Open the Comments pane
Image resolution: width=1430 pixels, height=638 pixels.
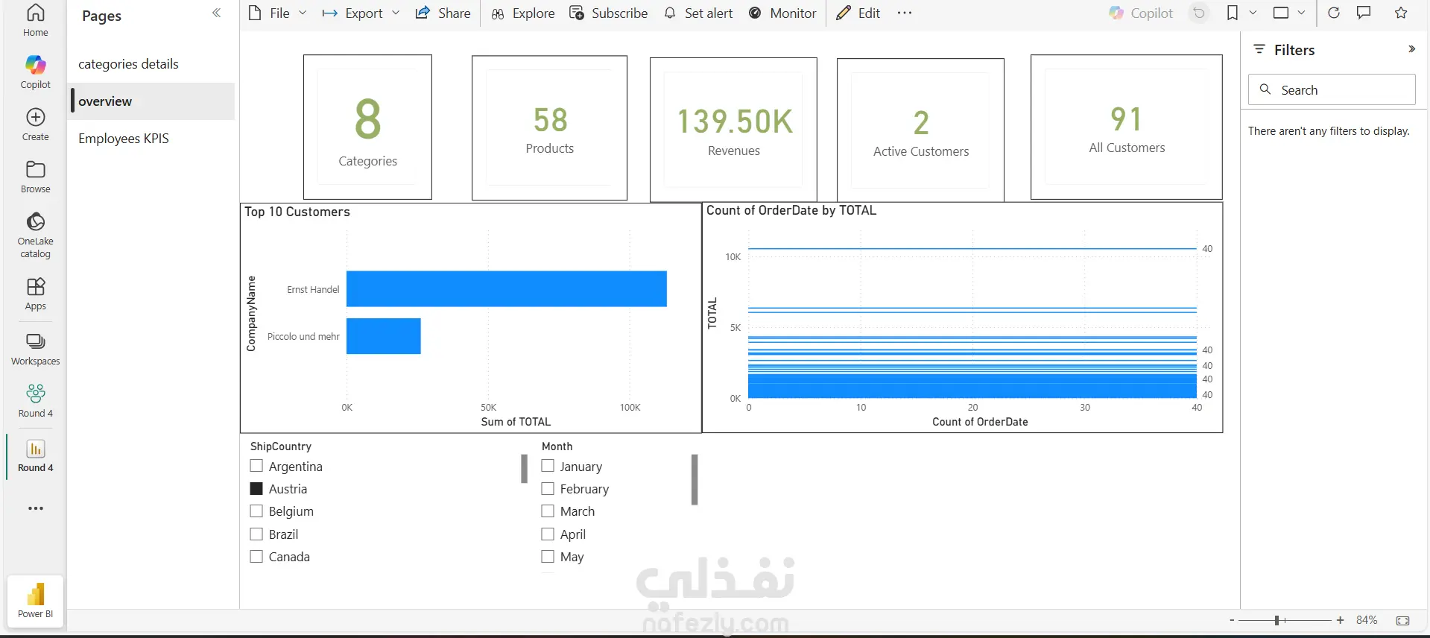coord(1364,13)
